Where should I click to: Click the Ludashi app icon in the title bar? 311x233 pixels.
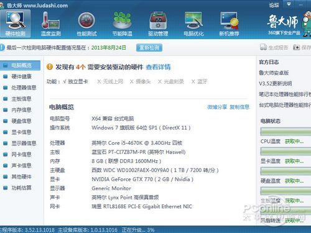coord(2,5)
